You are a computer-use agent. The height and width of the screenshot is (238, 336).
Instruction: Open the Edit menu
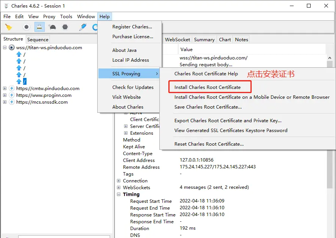tap(19, 17)
